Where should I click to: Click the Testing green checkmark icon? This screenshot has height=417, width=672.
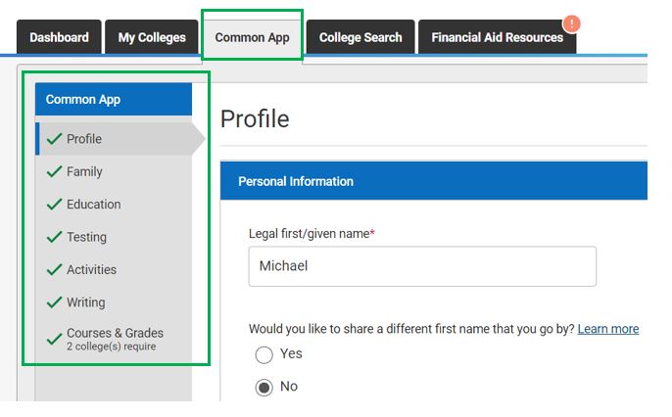click(x=54, y=238)
